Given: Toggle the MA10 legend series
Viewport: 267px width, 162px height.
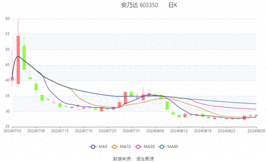Looking at the screenshot, I should pos(121,147).
